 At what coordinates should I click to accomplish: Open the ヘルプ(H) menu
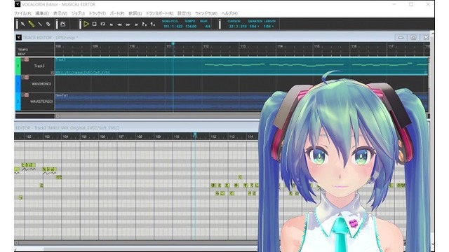tap(229, 13)
